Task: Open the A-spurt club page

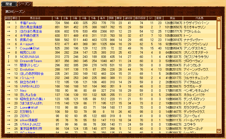Action: pos(27,44)
